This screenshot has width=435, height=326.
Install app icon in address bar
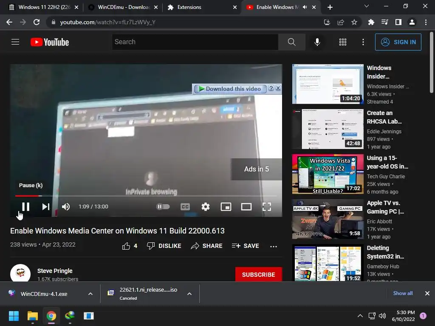tap(327, 22)
